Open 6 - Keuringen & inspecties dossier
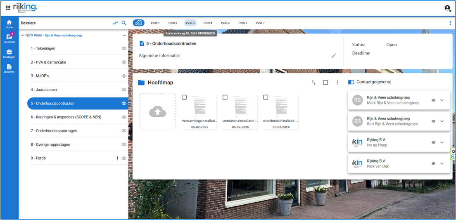Viewport: 456px width, 220px height. pos(66,117)
